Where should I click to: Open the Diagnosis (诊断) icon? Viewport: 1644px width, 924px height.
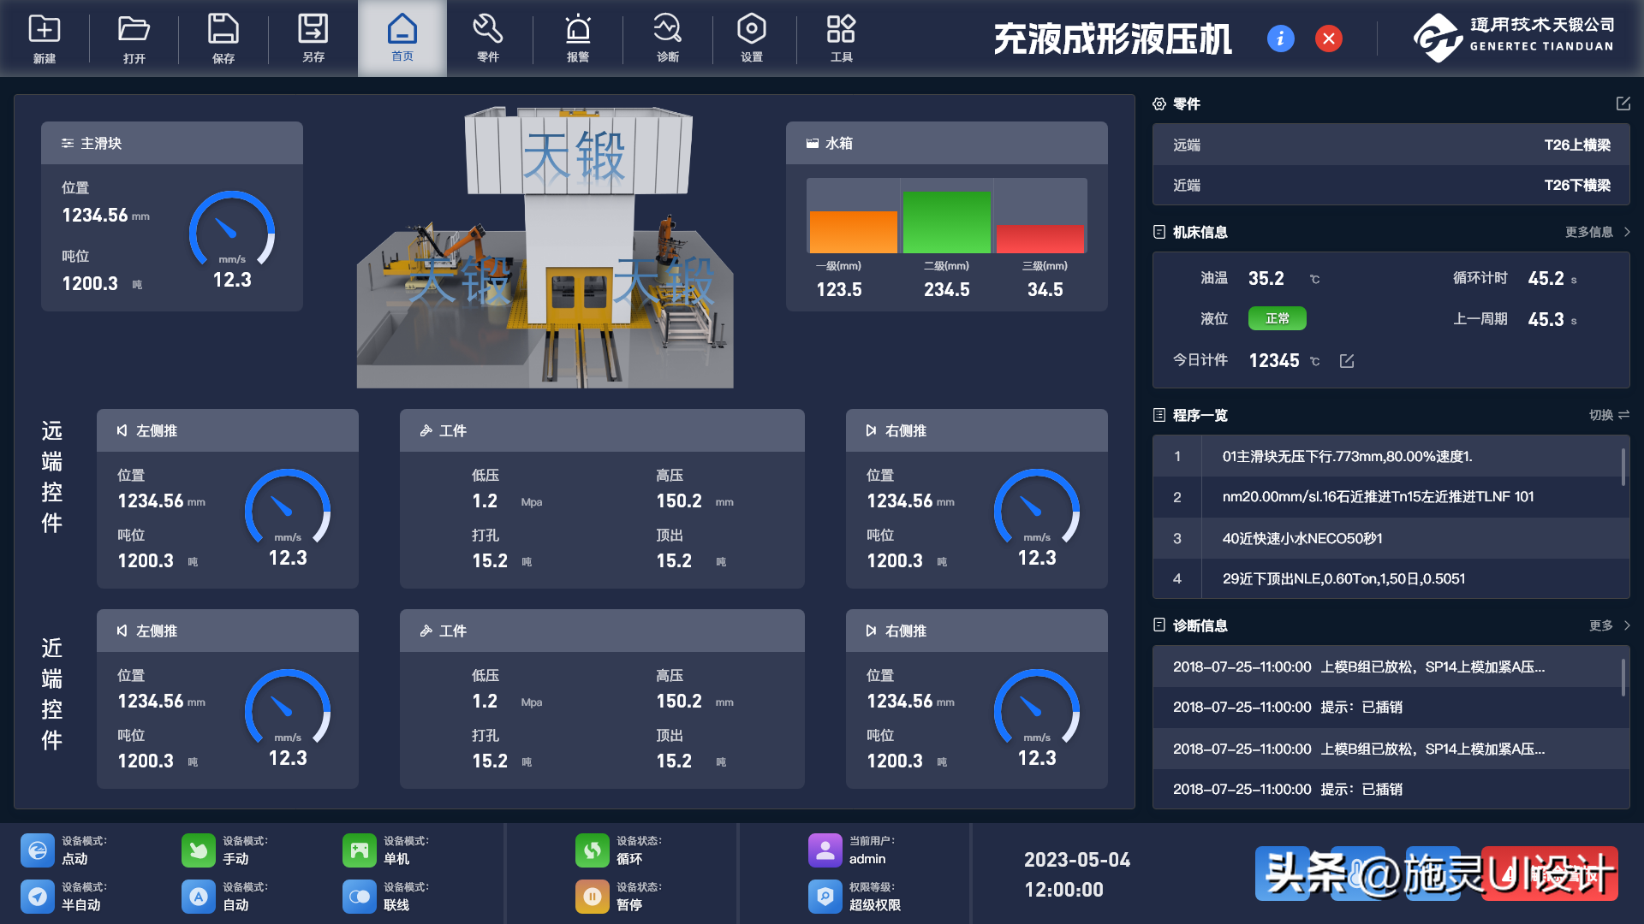click(667, 30)
